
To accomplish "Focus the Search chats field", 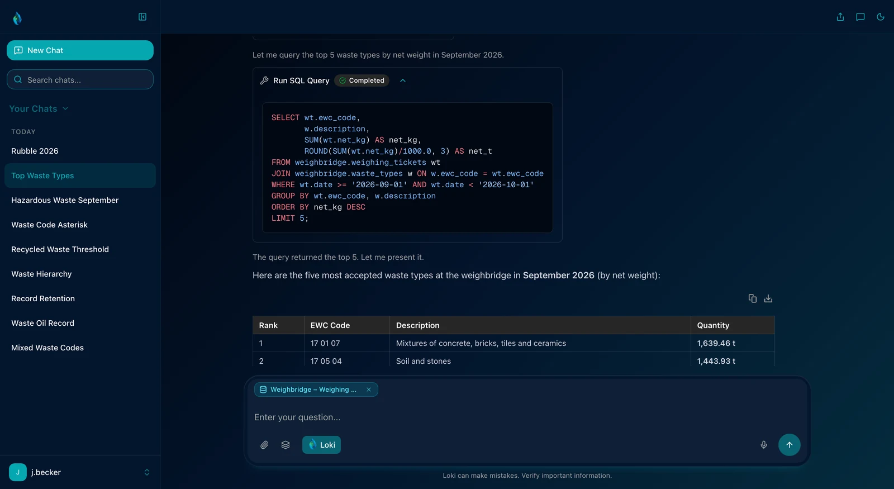I will (80, 79).
